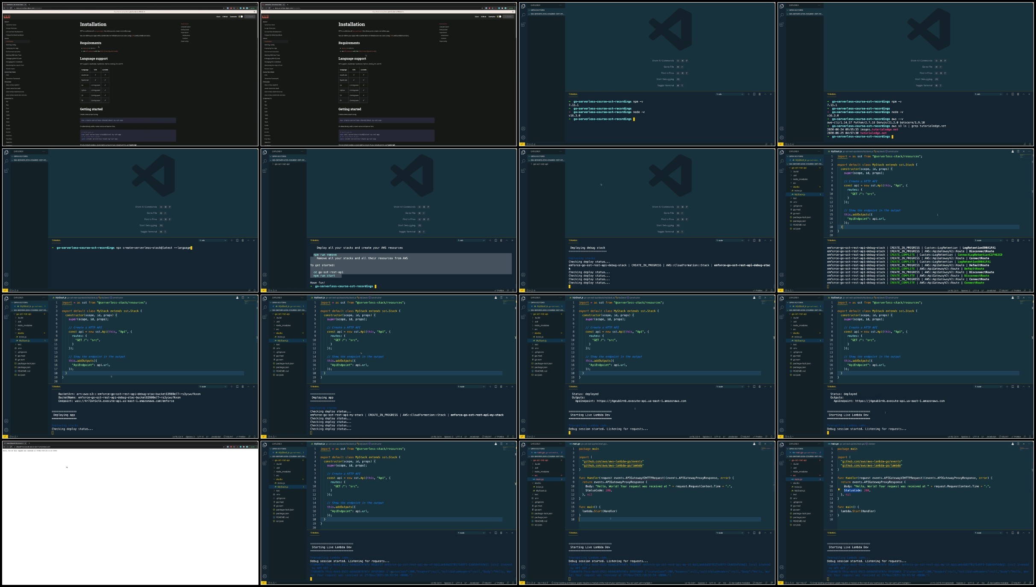Select TERMINAL tab above Deploying app my-stack output

(x=315, y=386)
